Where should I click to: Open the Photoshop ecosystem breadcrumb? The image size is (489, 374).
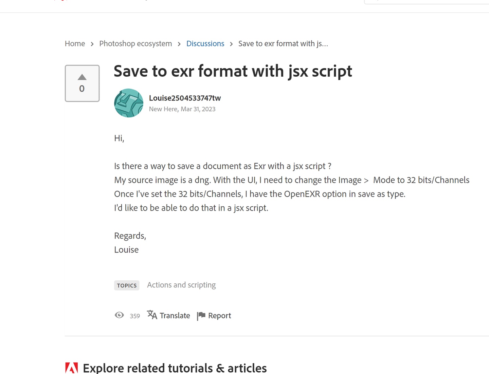[x=135, y=43]
